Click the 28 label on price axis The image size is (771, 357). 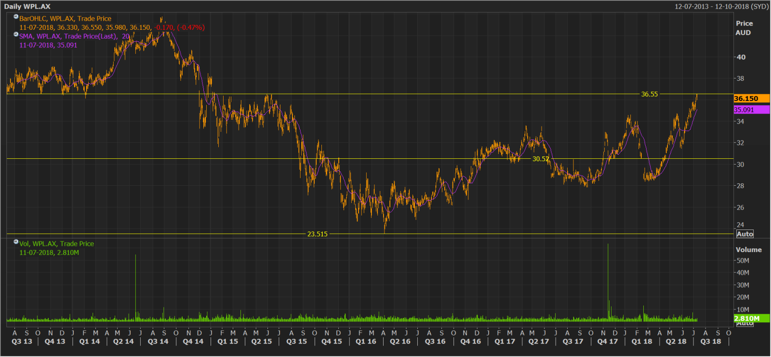click(740, 186)
